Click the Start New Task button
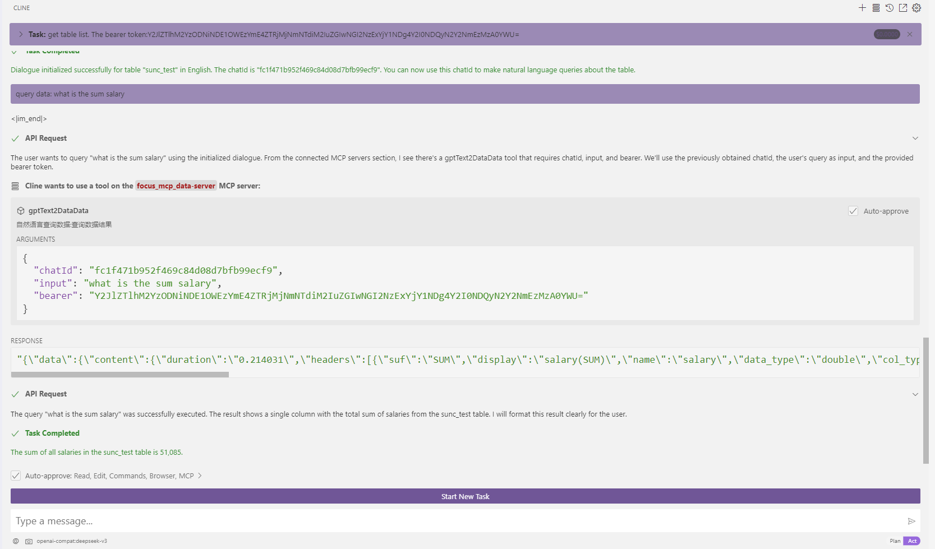 [465, 496]
